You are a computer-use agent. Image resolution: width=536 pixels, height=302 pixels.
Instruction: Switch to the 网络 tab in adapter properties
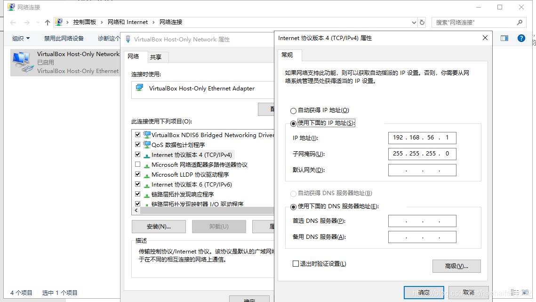133,57
